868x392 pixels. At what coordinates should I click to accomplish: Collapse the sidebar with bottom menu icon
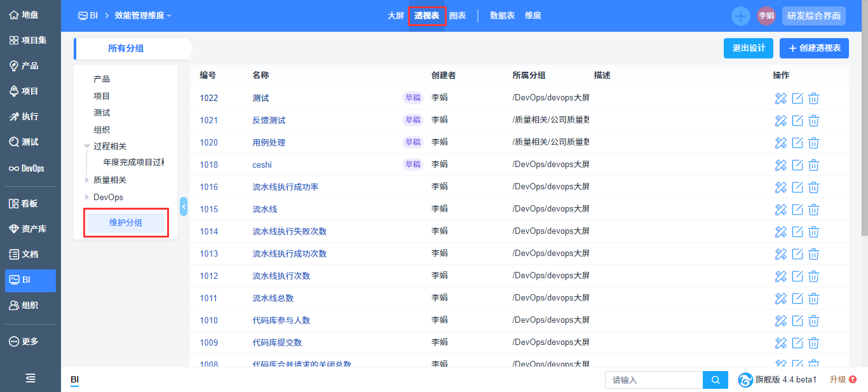(31, 378)
